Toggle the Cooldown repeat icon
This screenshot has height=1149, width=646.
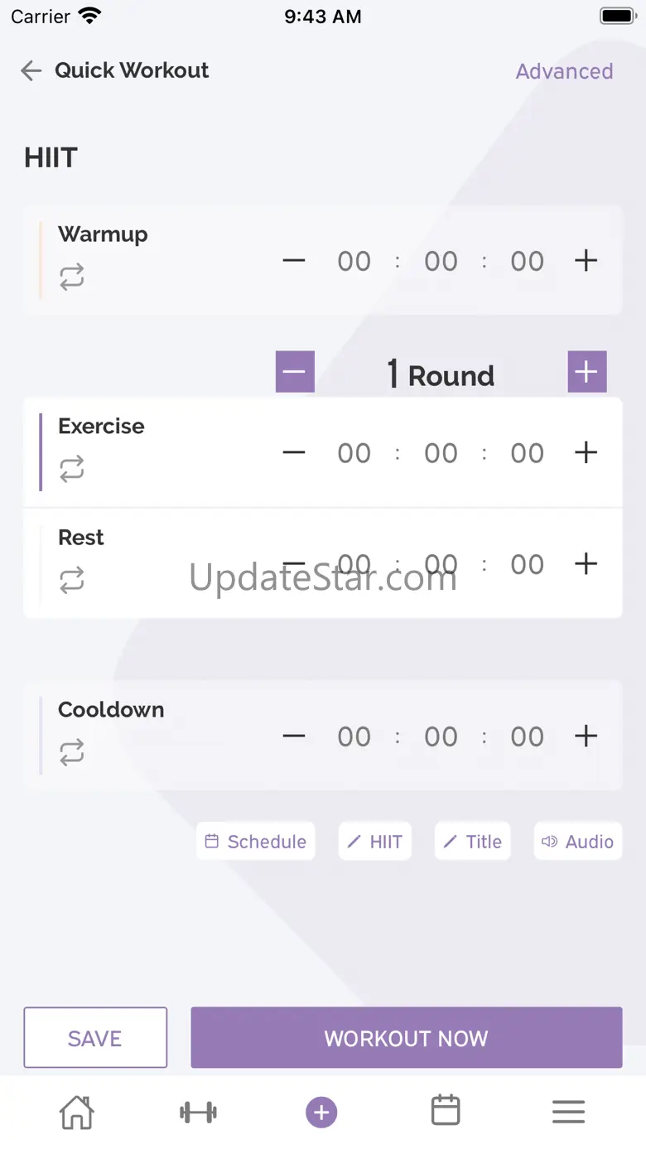(72, 753)
